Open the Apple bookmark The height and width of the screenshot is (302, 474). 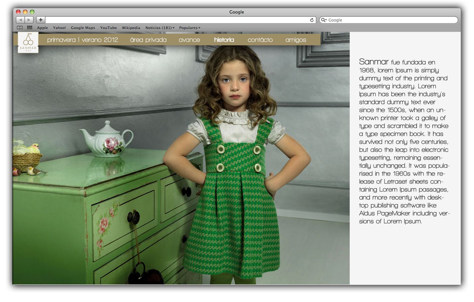[42, 28]
